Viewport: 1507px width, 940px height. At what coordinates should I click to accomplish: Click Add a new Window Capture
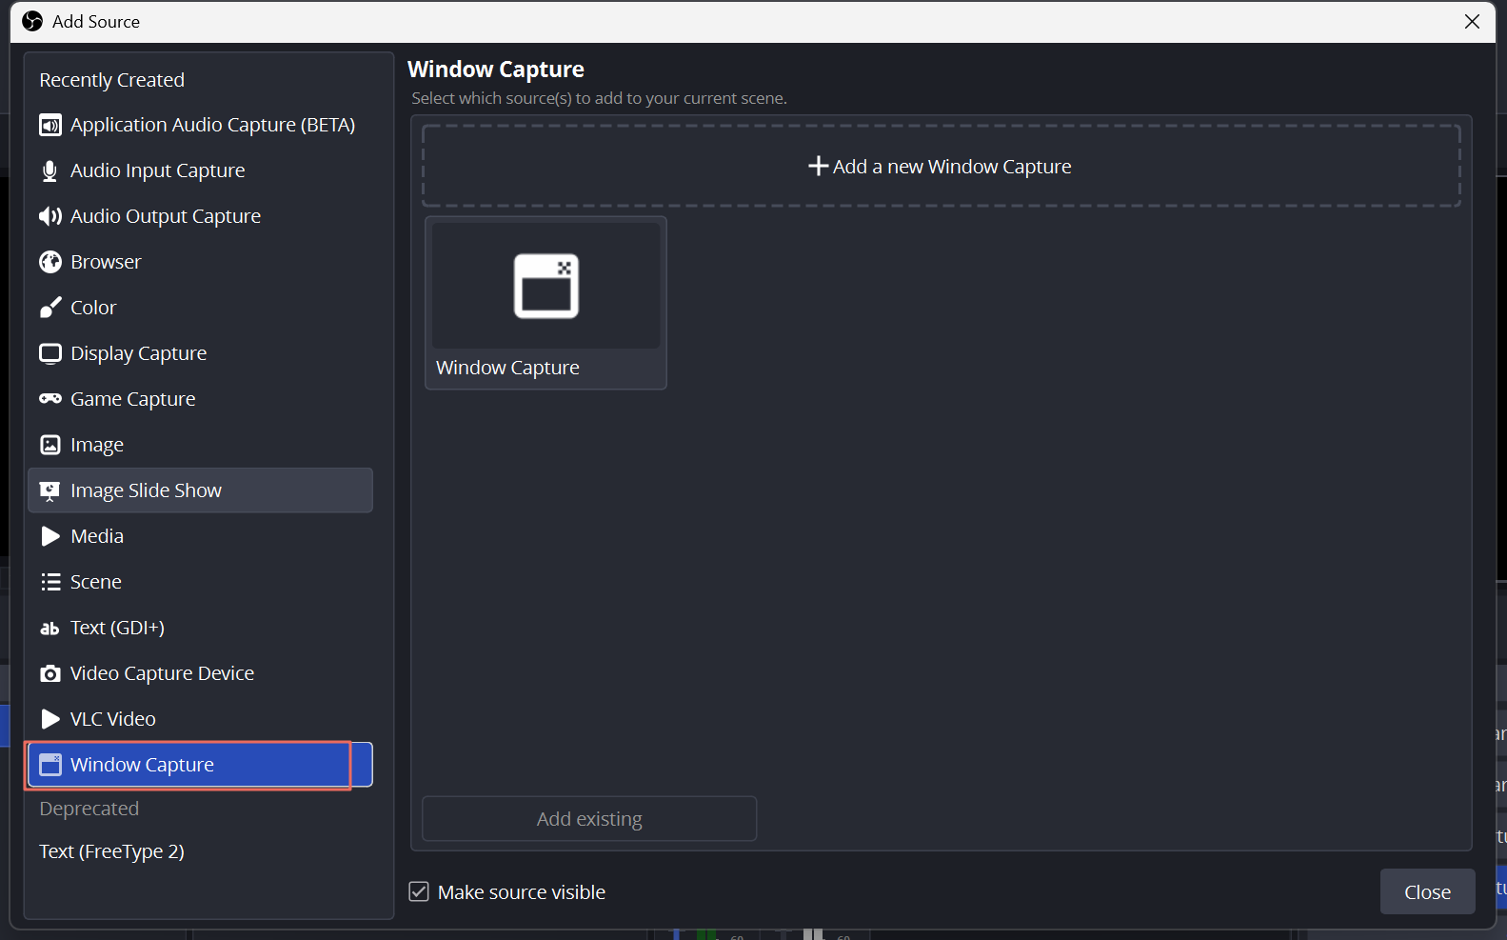coord(941,166)
